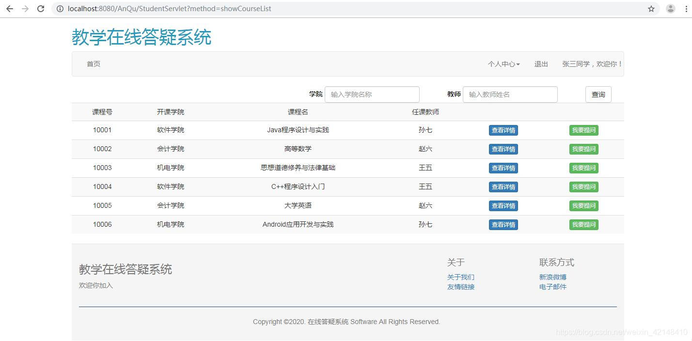Open the Chrome three-dot menu
The width and height of the screenshot is (692, 341).
(687, 9)
